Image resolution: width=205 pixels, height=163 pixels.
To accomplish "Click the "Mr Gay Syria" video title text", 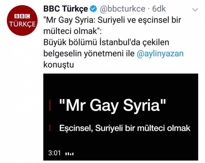I will 112,105.
